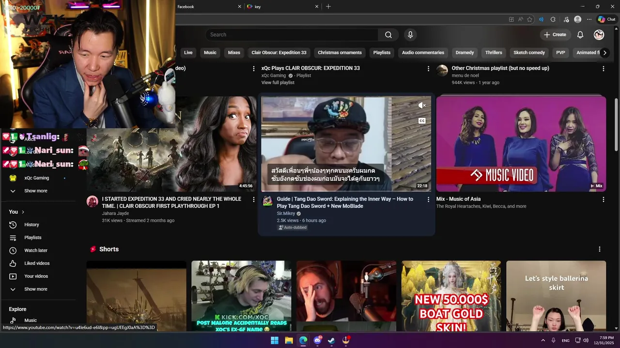Open File Explorer from taskbar
Image resolution: width=620 pixels, height=348 pixels.
point(289,340)
